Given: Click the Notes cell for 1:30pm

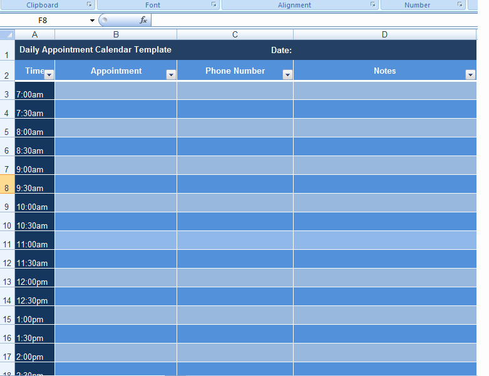Looking at the screenshot, I should pyautogui.click(x=385, y=334).
